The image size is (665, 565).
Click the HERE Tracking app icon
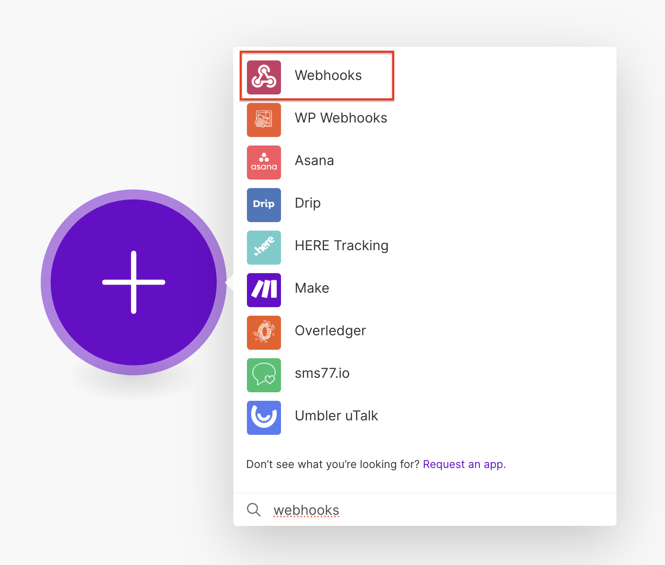click(x=264, y=248)
